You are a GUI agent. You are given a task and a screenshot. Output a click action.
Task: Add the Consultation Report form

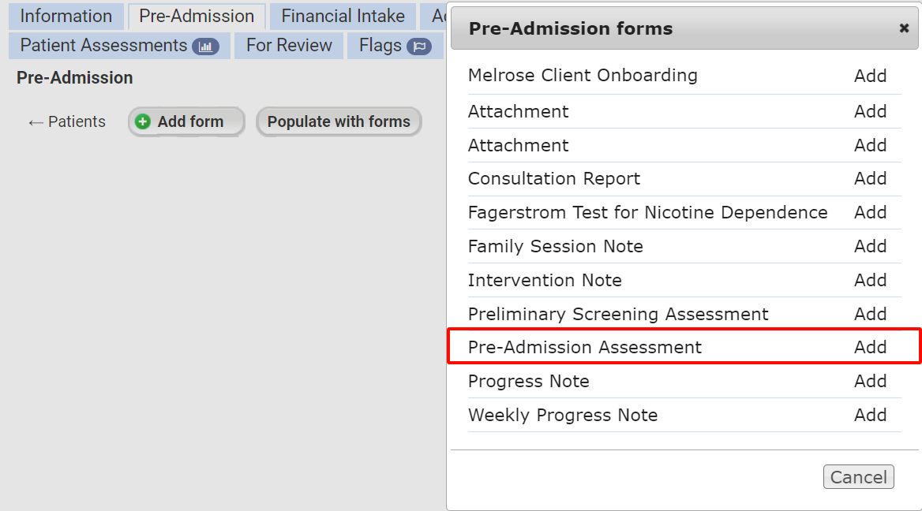(x=871, y=178)
